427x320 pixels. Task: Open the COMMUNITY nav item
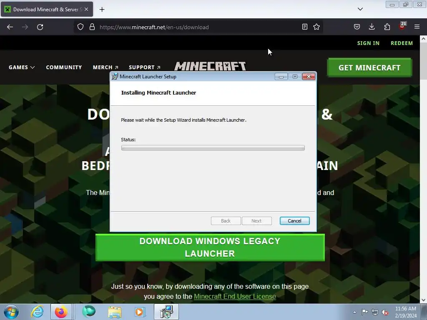point(64,67)
